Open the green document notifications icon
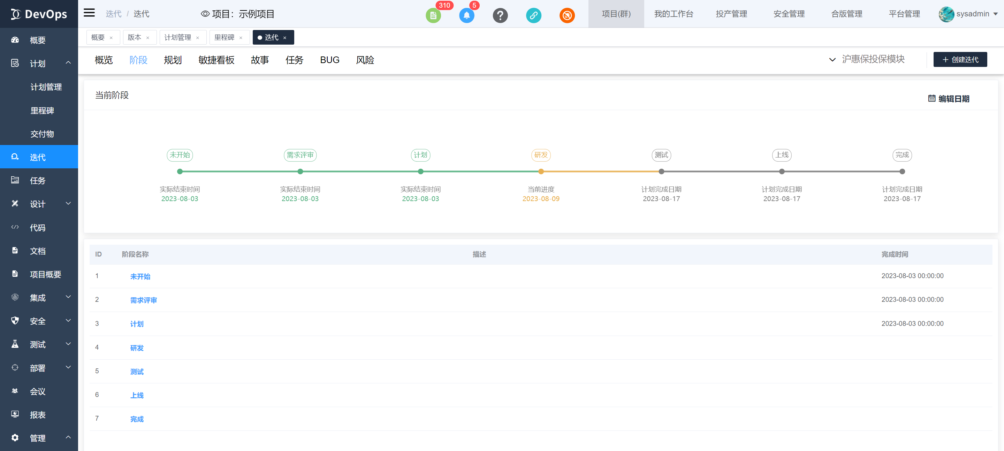The image size is (1004, 451). pos(433,16)
